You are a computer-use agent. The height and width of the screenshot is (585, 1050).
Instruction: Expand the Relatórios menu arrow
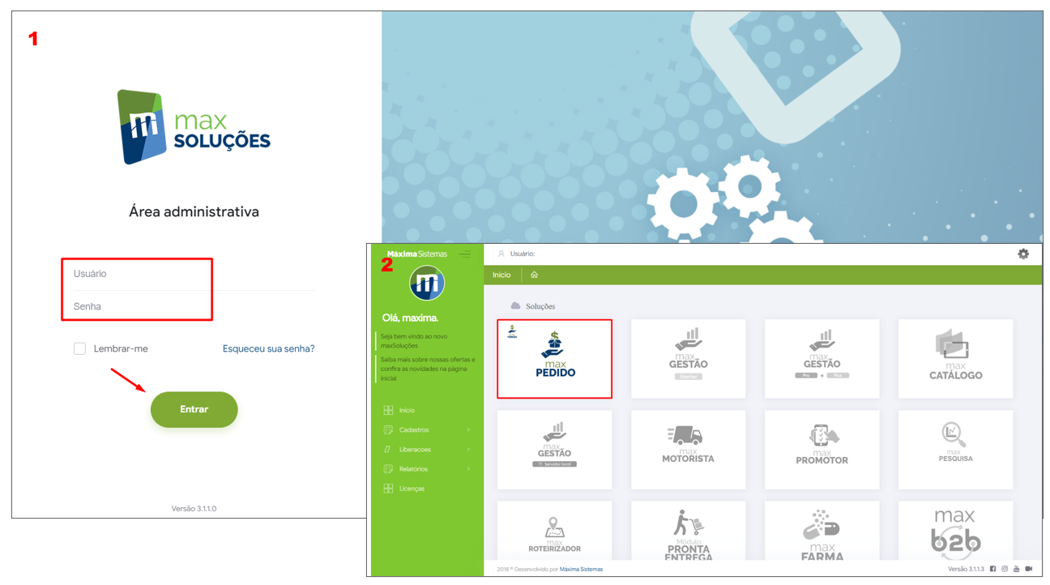(x=468, y=469)
